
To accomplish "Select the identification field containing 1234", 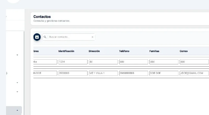I will tap(73, 62).
